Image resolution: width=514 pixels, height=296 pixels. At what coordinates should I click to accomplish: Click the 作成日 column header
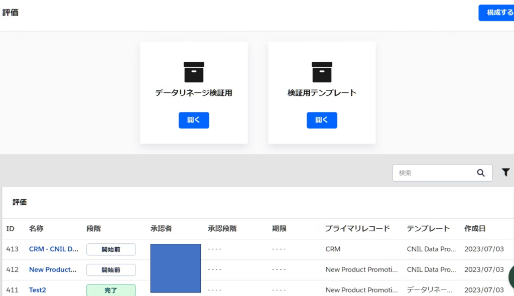pyautogui.click(x=475, y=229)
